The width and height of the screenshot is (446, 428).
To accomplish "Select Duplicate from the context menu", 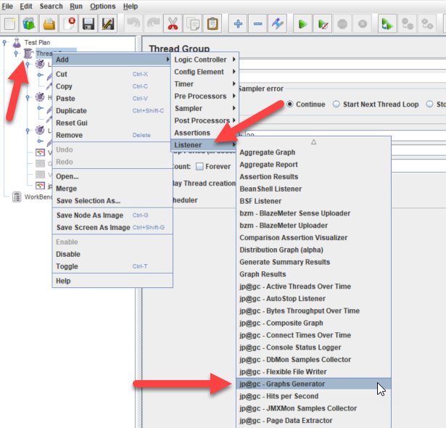I will click(x=71, y=111).
